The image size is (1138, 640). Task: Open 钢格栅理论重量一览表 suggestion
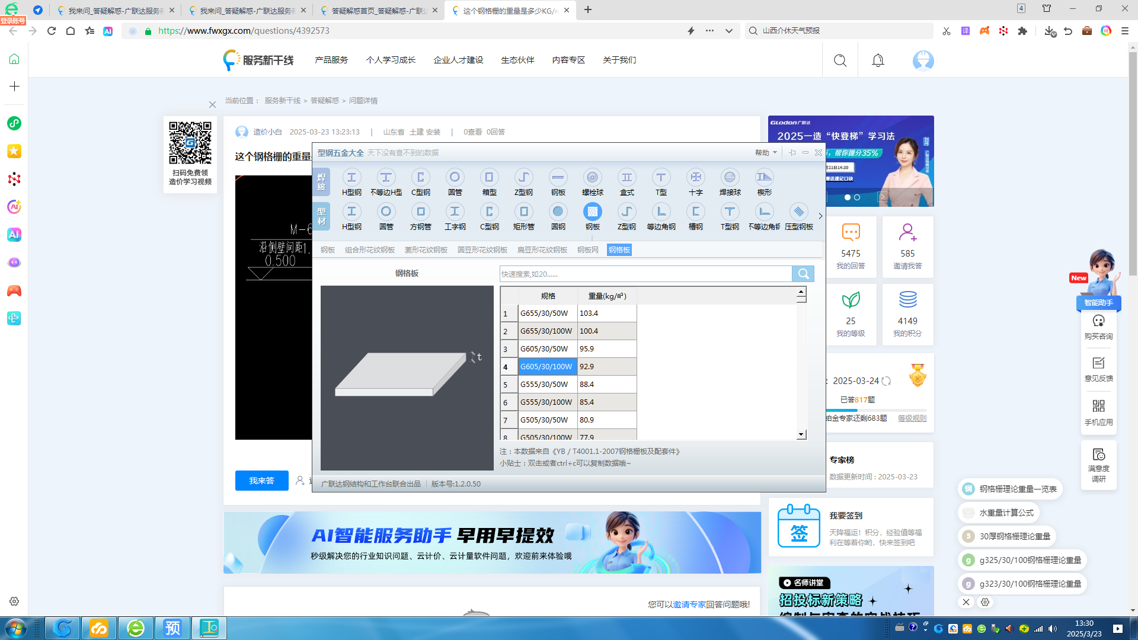pos(1010,489)
